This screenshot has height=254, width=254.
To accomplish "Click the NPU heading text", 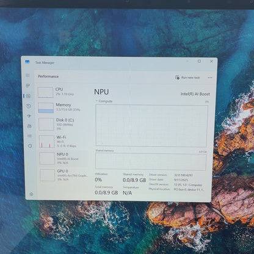I will pos(101,92).
